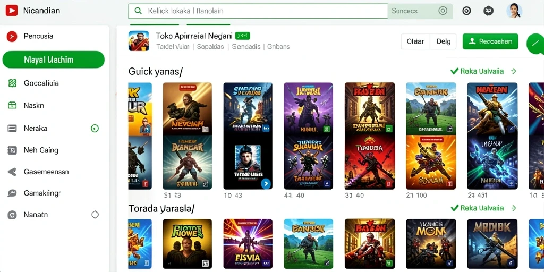Click the Delg button

pos(444,41)
